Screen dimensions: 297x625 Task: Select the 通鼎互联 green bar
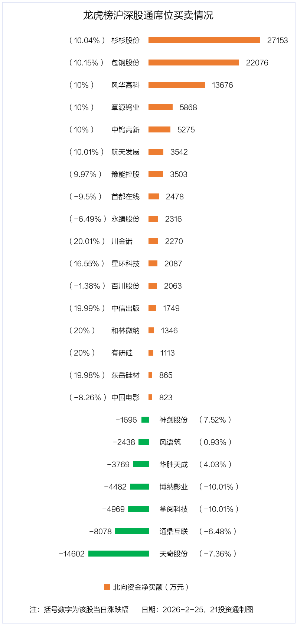[132, 531]
